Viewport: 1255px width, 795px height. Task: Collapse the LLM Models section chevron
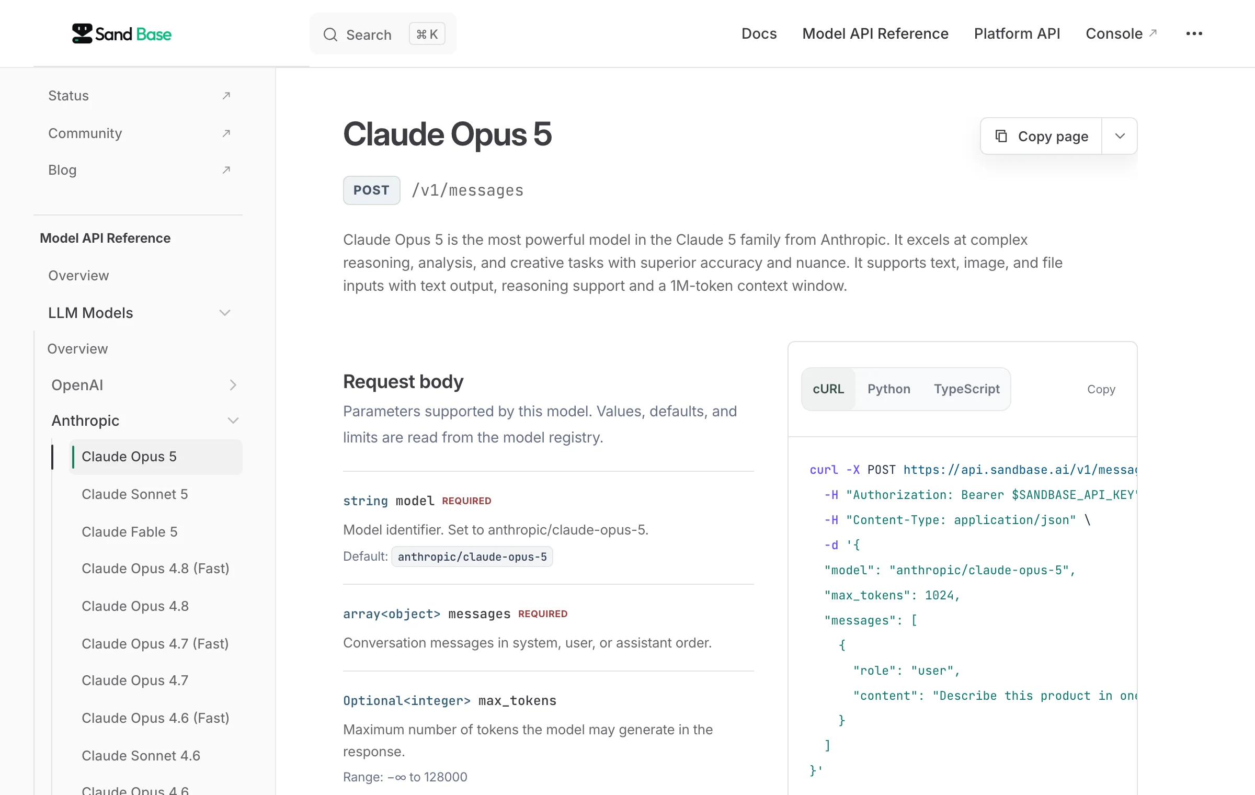(225, 313)
